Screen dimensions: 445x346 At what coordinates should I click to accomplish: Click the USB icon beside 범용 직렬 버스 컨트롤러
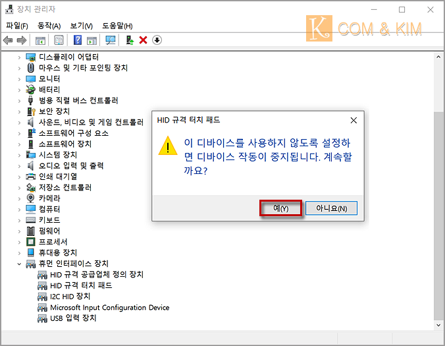31,100
